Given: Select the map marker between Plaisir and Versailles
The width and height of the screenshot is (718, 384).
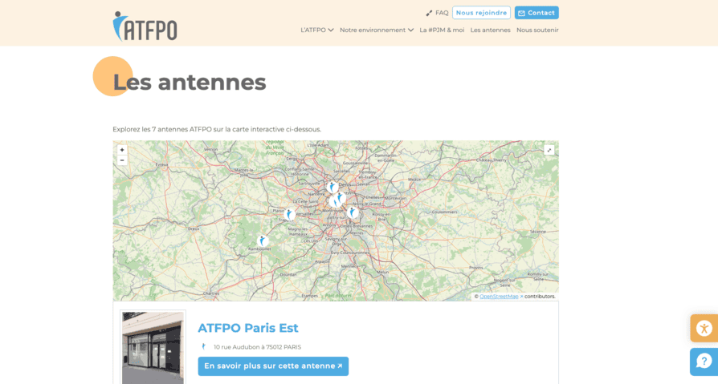Looking at the screenshot, I should click(x=289, y=214).
